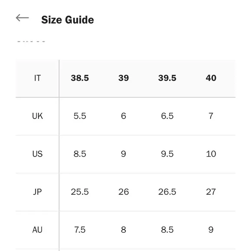This screenshot has width=251, height=251.
Task: Click AU size 7.5 cell
Action: 80,230
